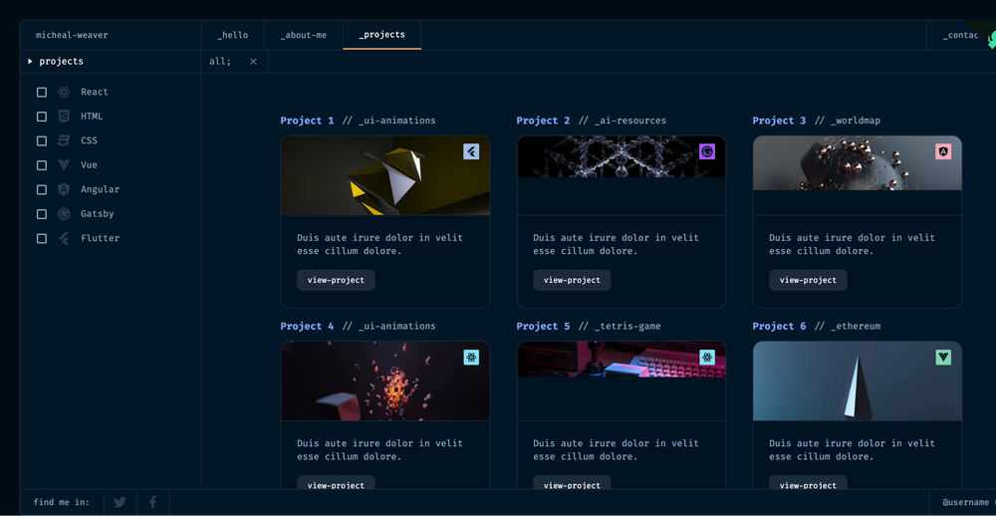This screenshot has width=996, height=516.
Task: Click the Flutter logo icon in sidebar
Action: [64, 238]
